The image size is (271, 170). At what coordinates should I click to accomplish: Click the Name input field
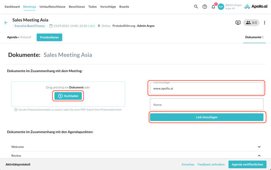tap(206, 105)
